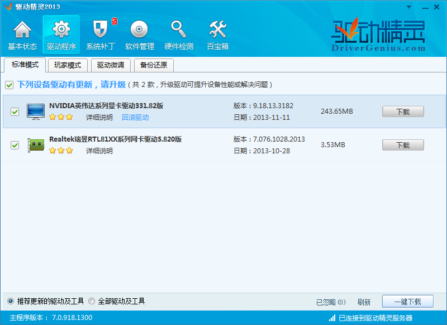Click the 下列设备驱动有更新，请升级 heading
Image resolution: width=447 pixels, height=325 pixels.
72,84
